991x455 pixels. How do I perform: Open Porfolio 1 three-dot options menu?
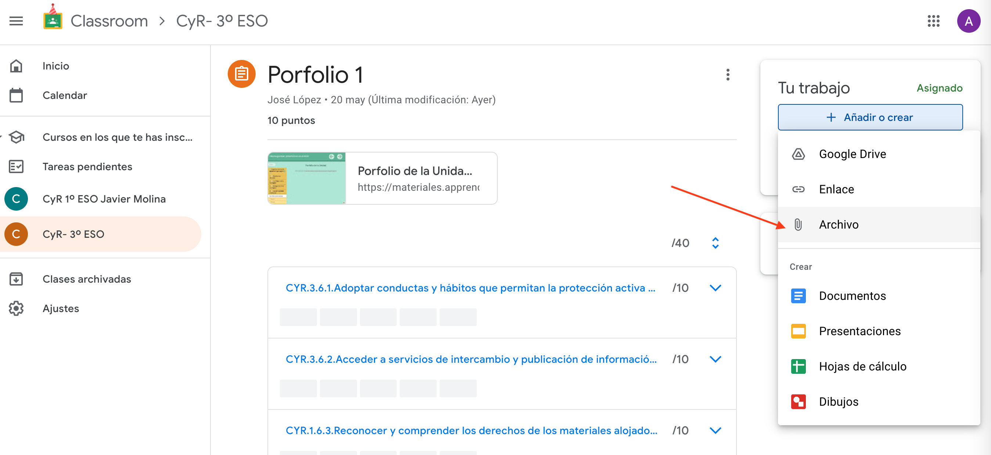728,74
